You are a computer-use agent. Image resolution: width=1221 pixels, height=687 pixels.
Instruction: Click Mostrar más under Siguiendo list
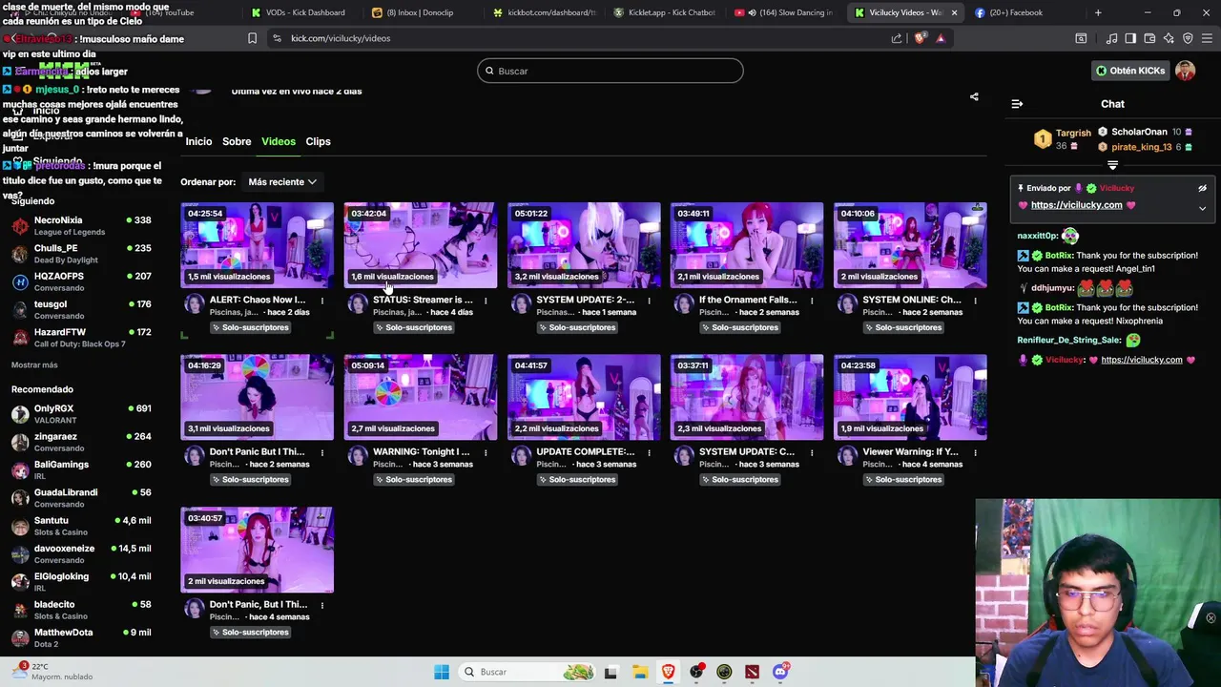tap(34, 365)
